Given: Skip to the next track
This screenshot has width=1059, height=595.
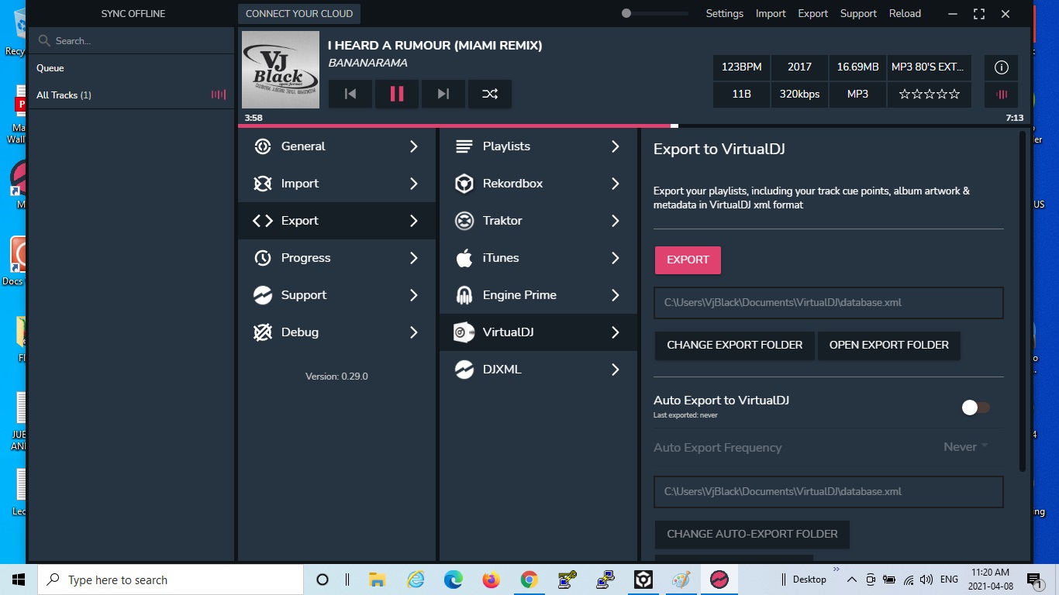Looking at the screenshot, I should (443, 94).
